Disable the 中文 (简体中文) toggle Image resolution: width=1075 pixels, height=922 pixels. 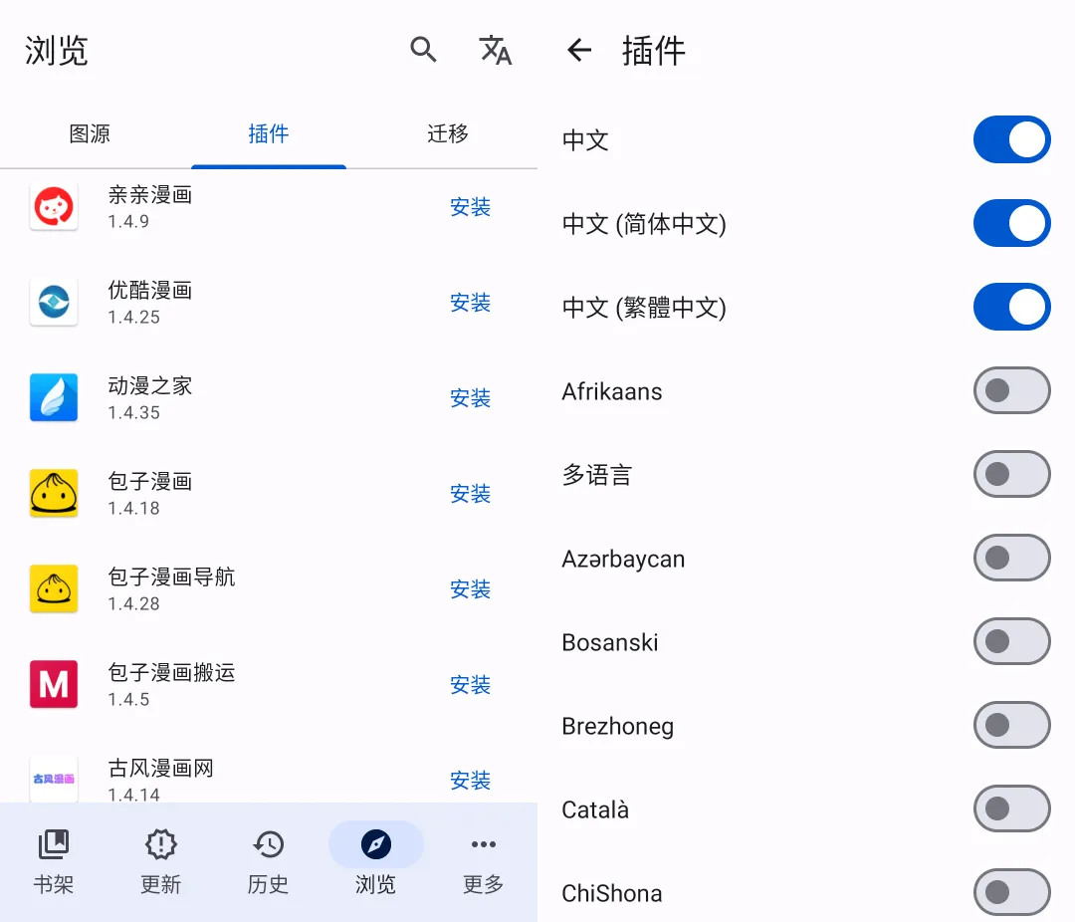(x=1012, y=223)
